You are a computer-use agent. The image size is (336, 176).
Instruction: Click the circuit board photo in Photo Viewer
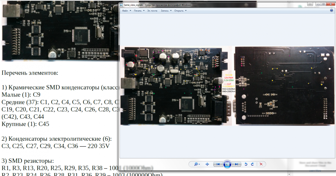tap(228, 85)
